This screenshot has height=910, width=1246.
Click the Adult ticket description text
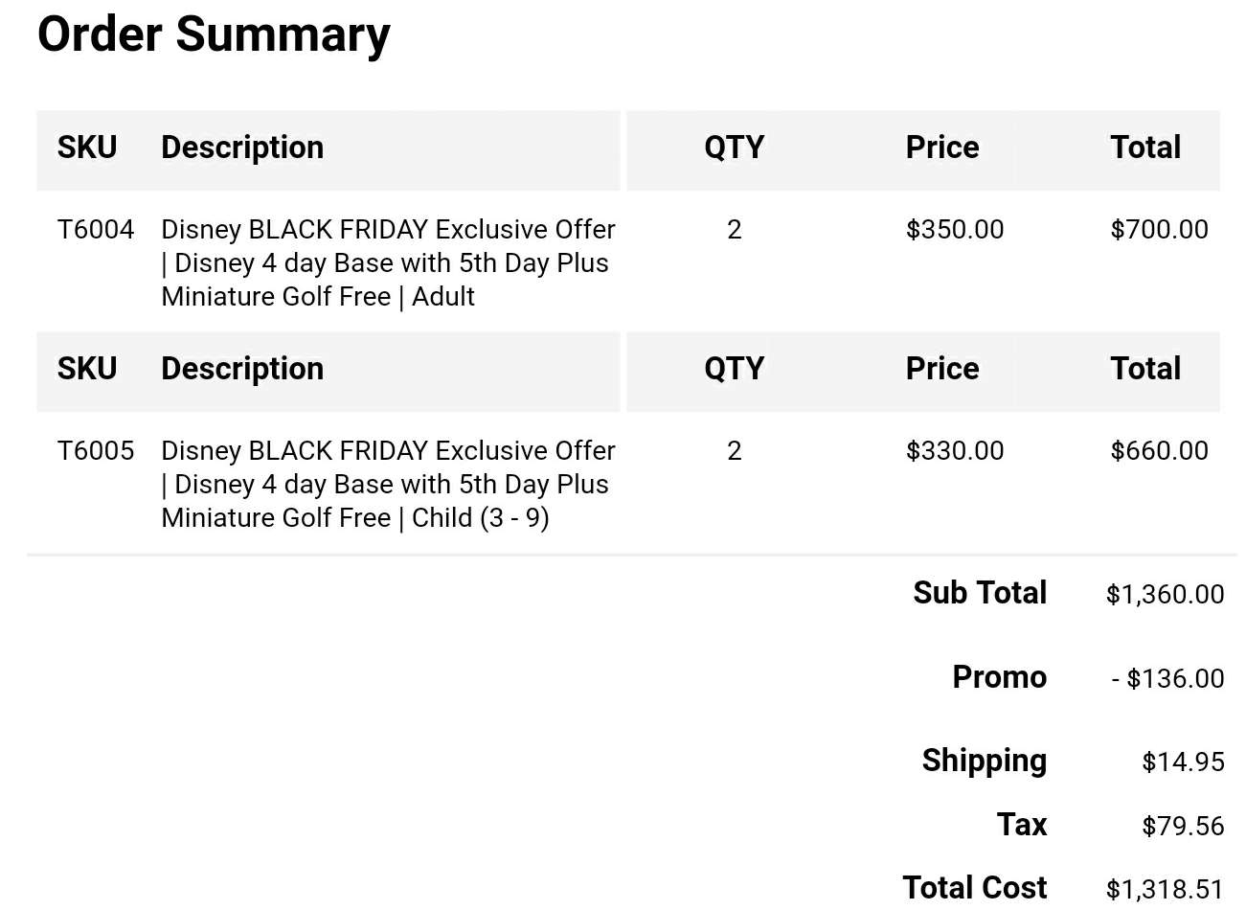click(388, 263)
